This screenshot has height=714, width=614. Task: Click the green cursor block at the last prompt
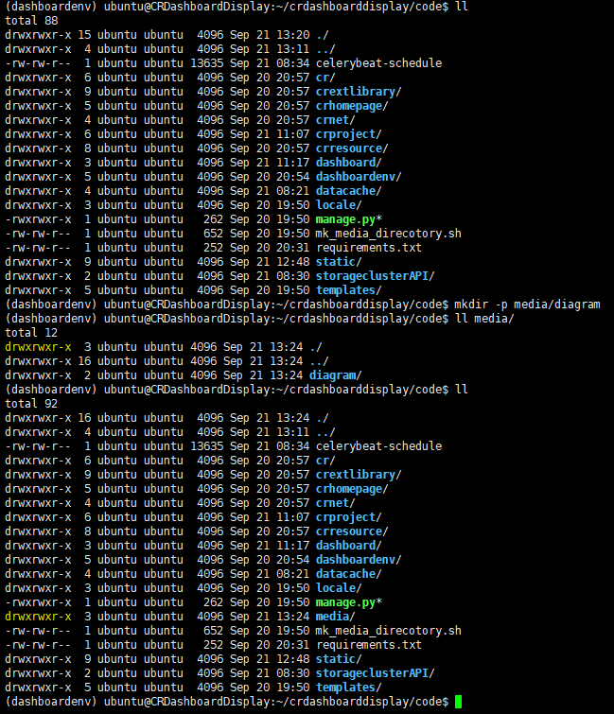458,702
